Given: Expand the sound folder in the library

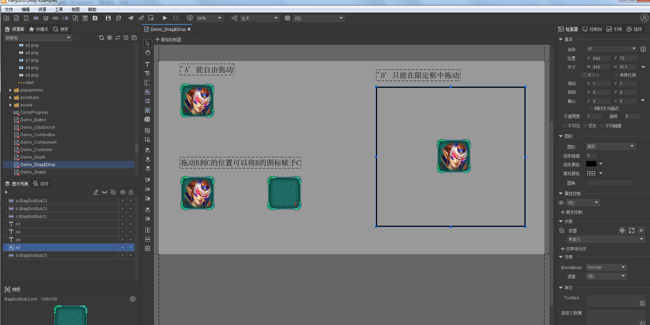Looking at the screenshot, I should (x=10, y=105).
